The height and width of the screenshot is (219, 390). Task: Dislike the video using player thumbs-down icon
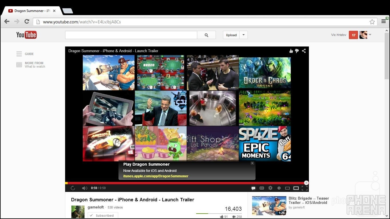coord(297,51)
